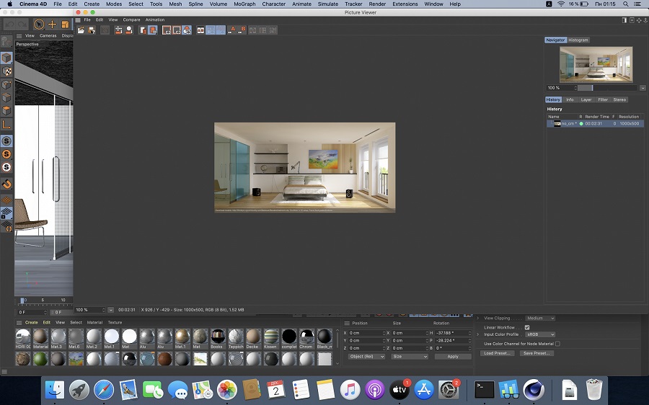Toggle the green render status dot in History
This screenshot has height=405, width=649.
581,124
